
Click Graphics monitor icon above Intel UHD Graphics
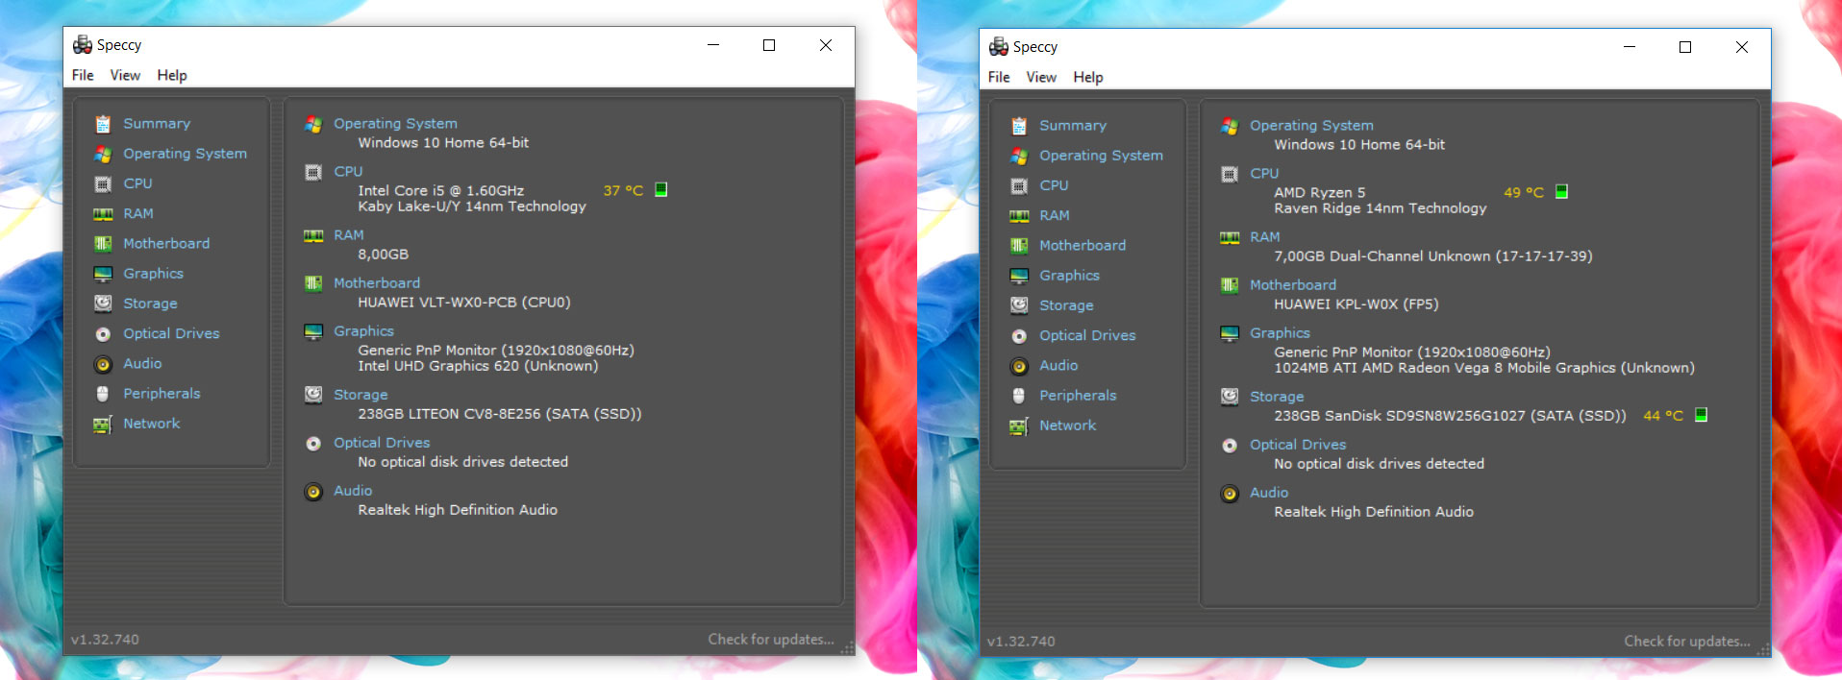tap(313, 331)
